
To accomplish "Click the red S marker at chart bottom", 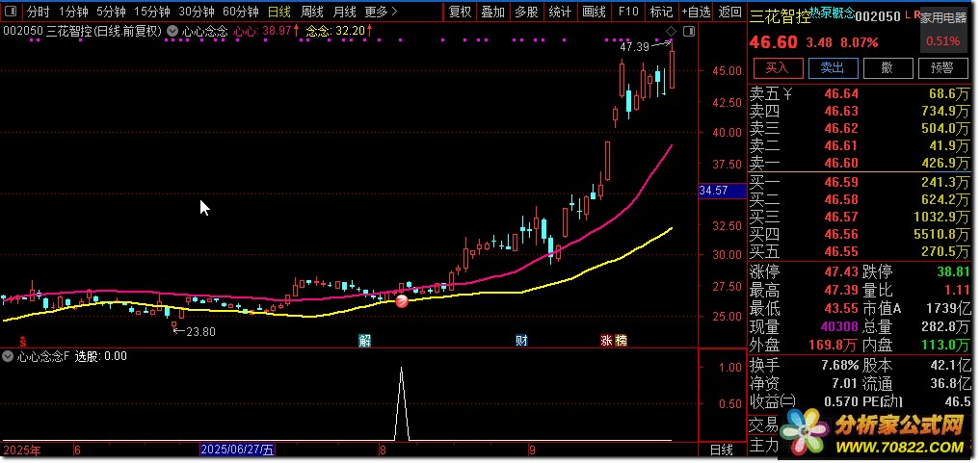I will coord(23,341).
